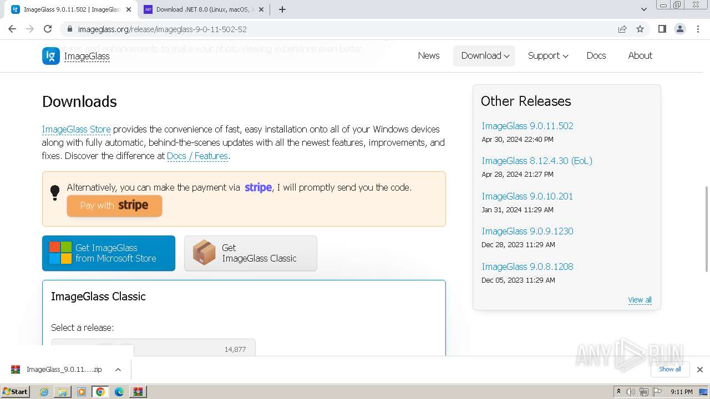This screenshot has width=710, height=399.
Task: Open the About page
Action: pos(640,55)
